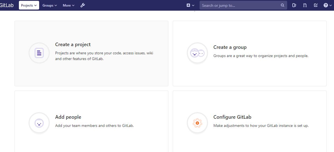This screenshot has height=152, width=334.
Task: Open the Admin Area wrench icon
Action: pos(83,5)
